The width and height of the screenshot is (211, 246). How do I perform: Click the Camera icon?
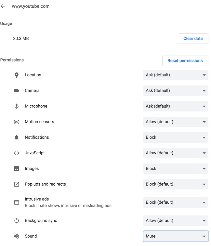tap(17, 91)
